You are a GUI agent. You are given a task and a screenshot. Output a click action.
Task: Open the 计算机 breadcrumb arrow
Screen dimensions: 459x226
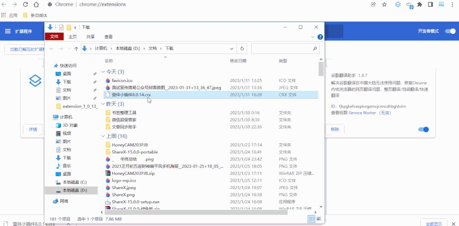pos(112,48)
